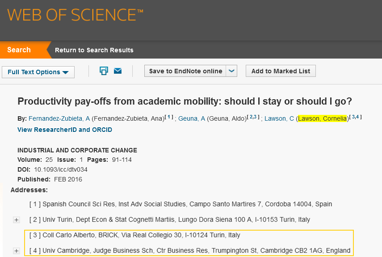Click Save to EndNote online button
382x257 pixels.
[185, 71]
